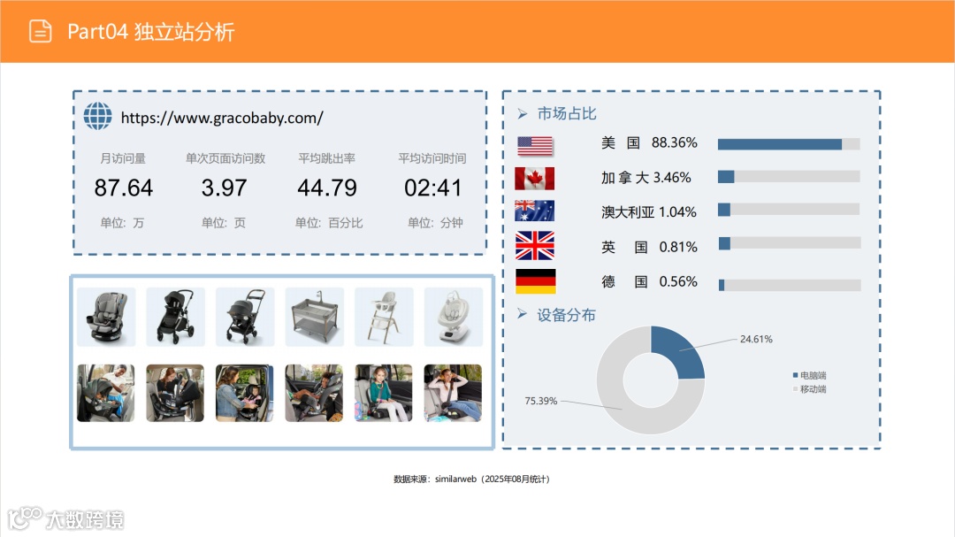Screen dimensions: 955x537
Task: Click the 月访问量 label
Action: pos(123,158)
